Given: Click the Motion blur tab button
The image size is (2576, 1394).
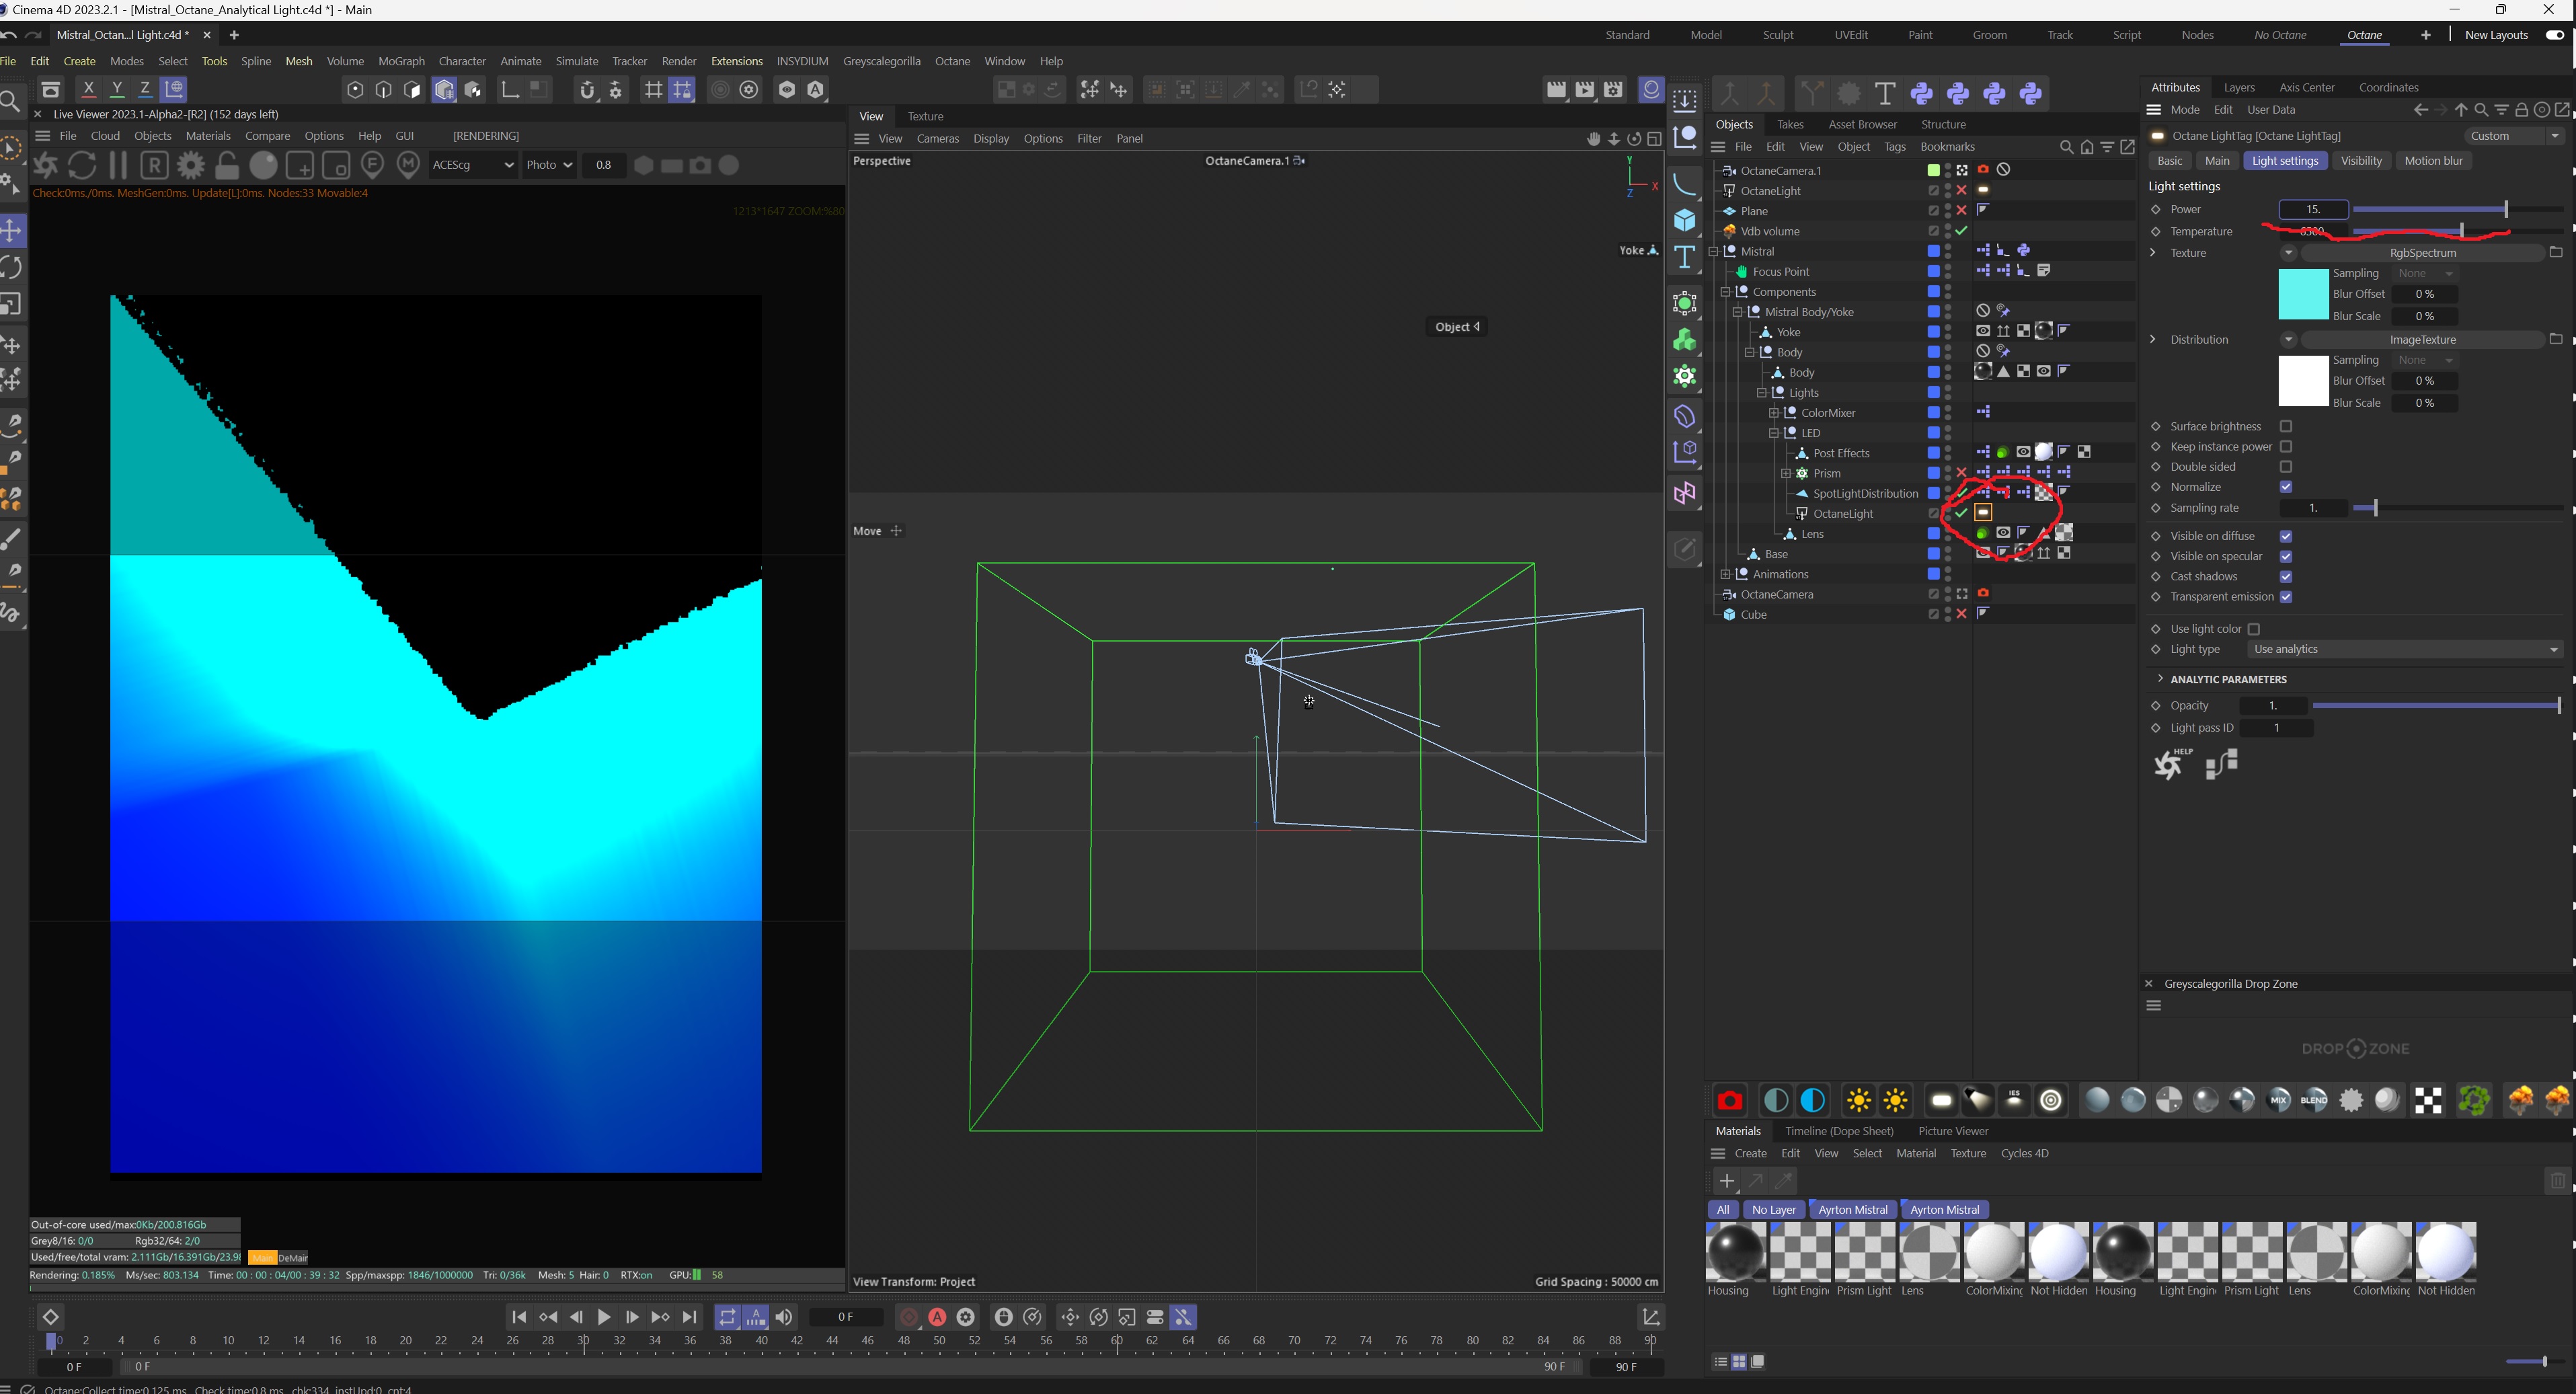Looking at the screenshot, I should (2433, 161).
